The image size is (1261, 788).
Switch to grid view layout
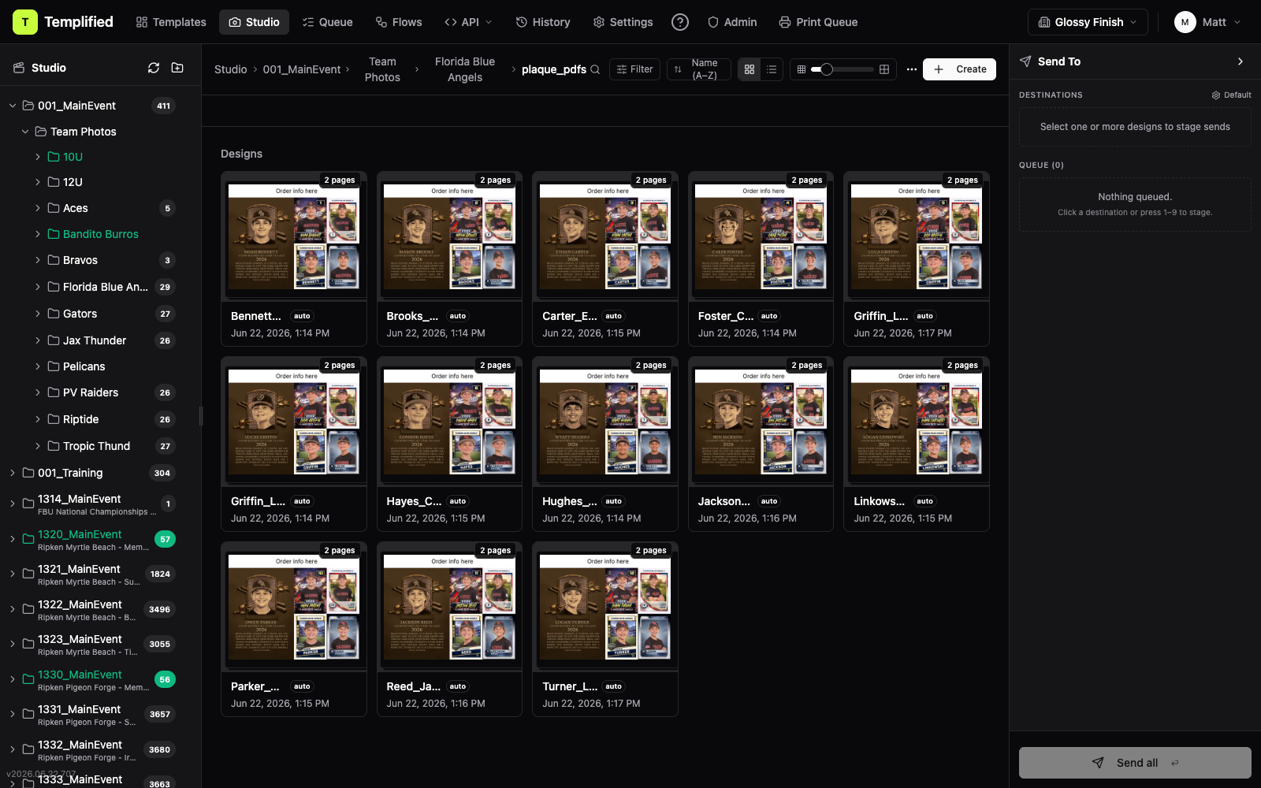coord(750,69)
